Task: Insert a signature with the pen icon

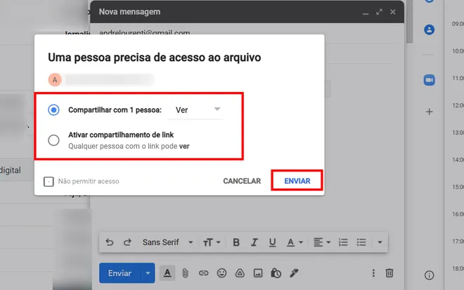Action: point(294,273)
